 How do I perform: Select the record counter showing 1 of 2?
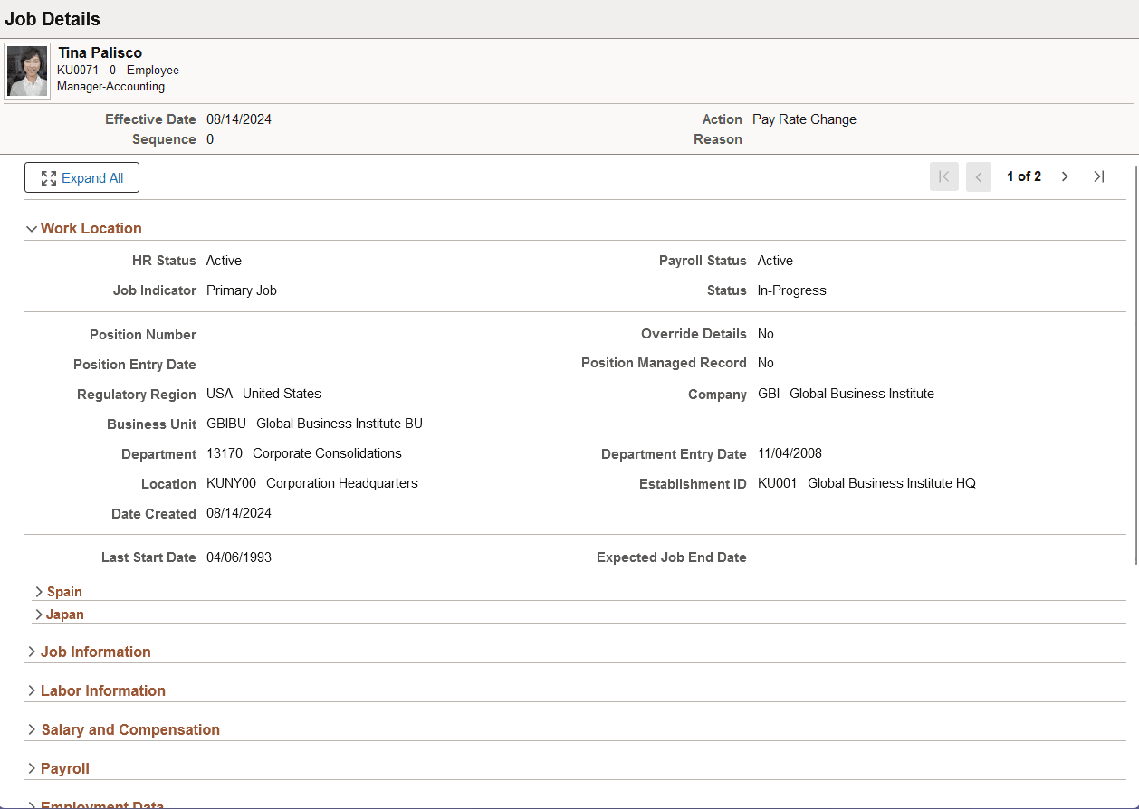[x=1024, y=176]
